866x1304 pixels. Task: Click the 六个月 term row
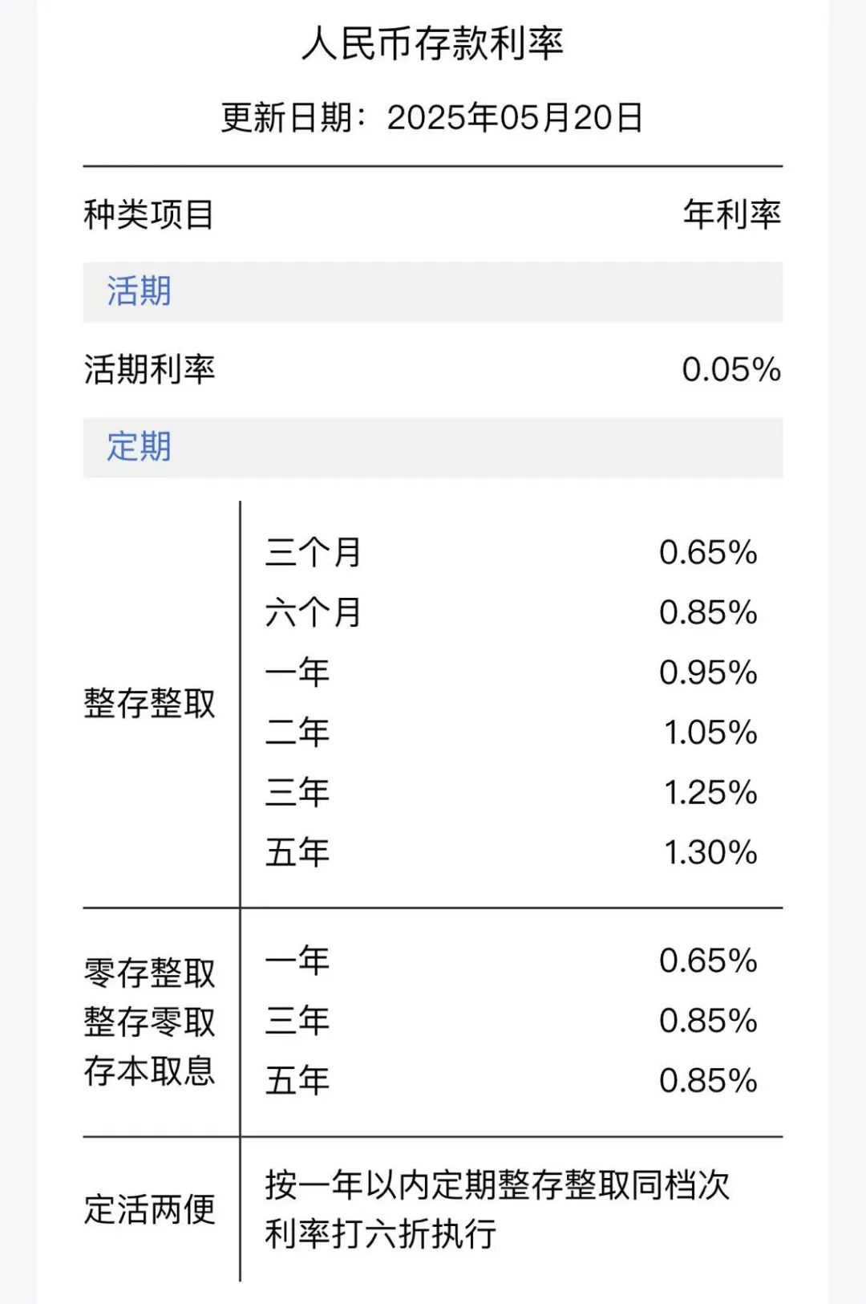click(x=314, y=613)
